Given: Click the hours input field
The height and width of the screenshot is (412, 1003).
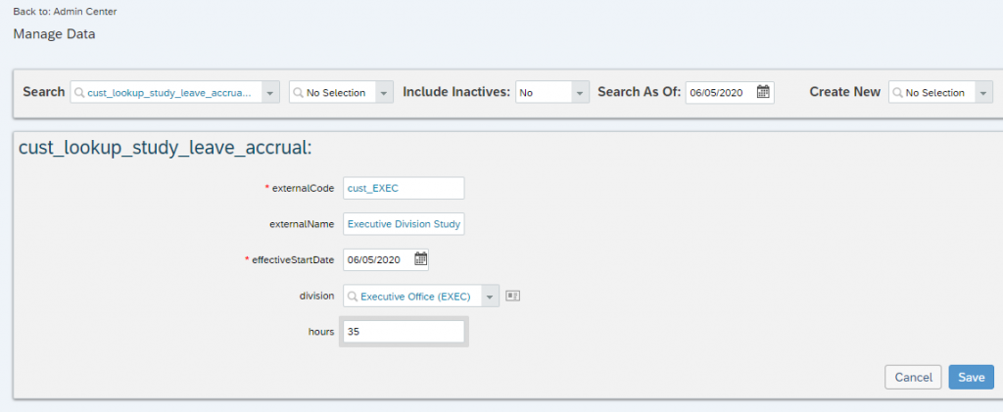Looking at the screenshot, I should click(x=404, y=332).
